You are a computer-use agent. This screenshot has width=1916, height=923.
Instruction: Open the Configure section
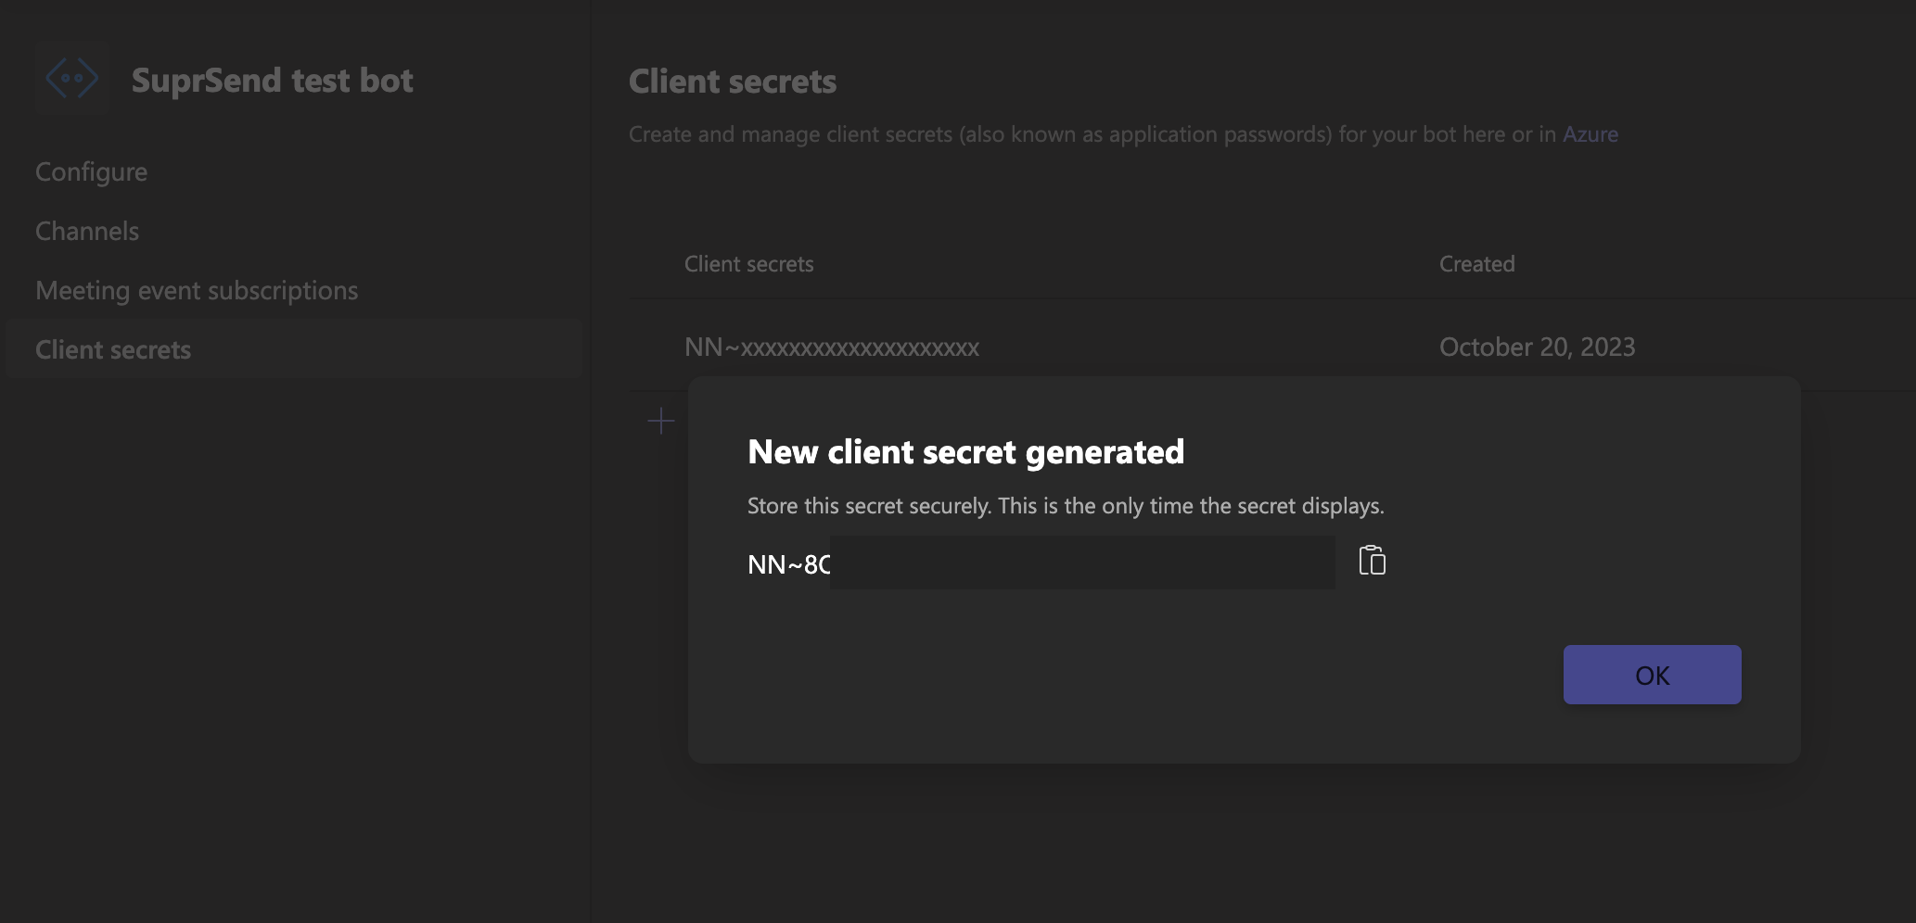[91, 171]
